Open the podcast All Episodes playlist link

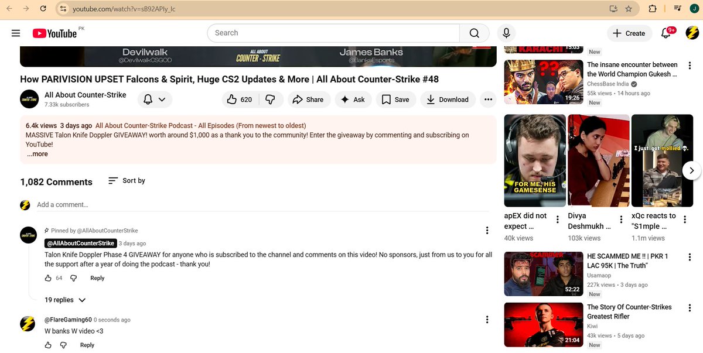click(200, 126)
